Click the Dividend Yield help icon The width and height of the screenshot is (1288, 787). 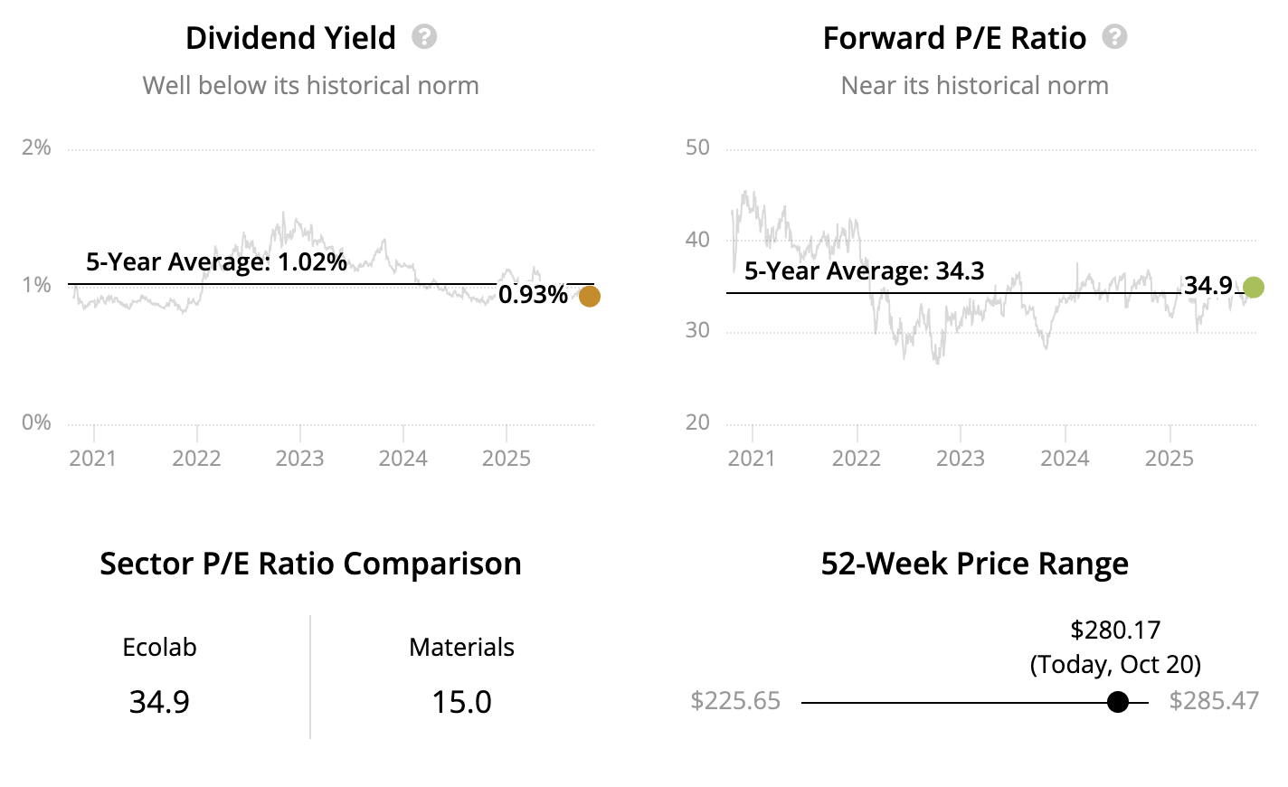(x=424, y=37)
